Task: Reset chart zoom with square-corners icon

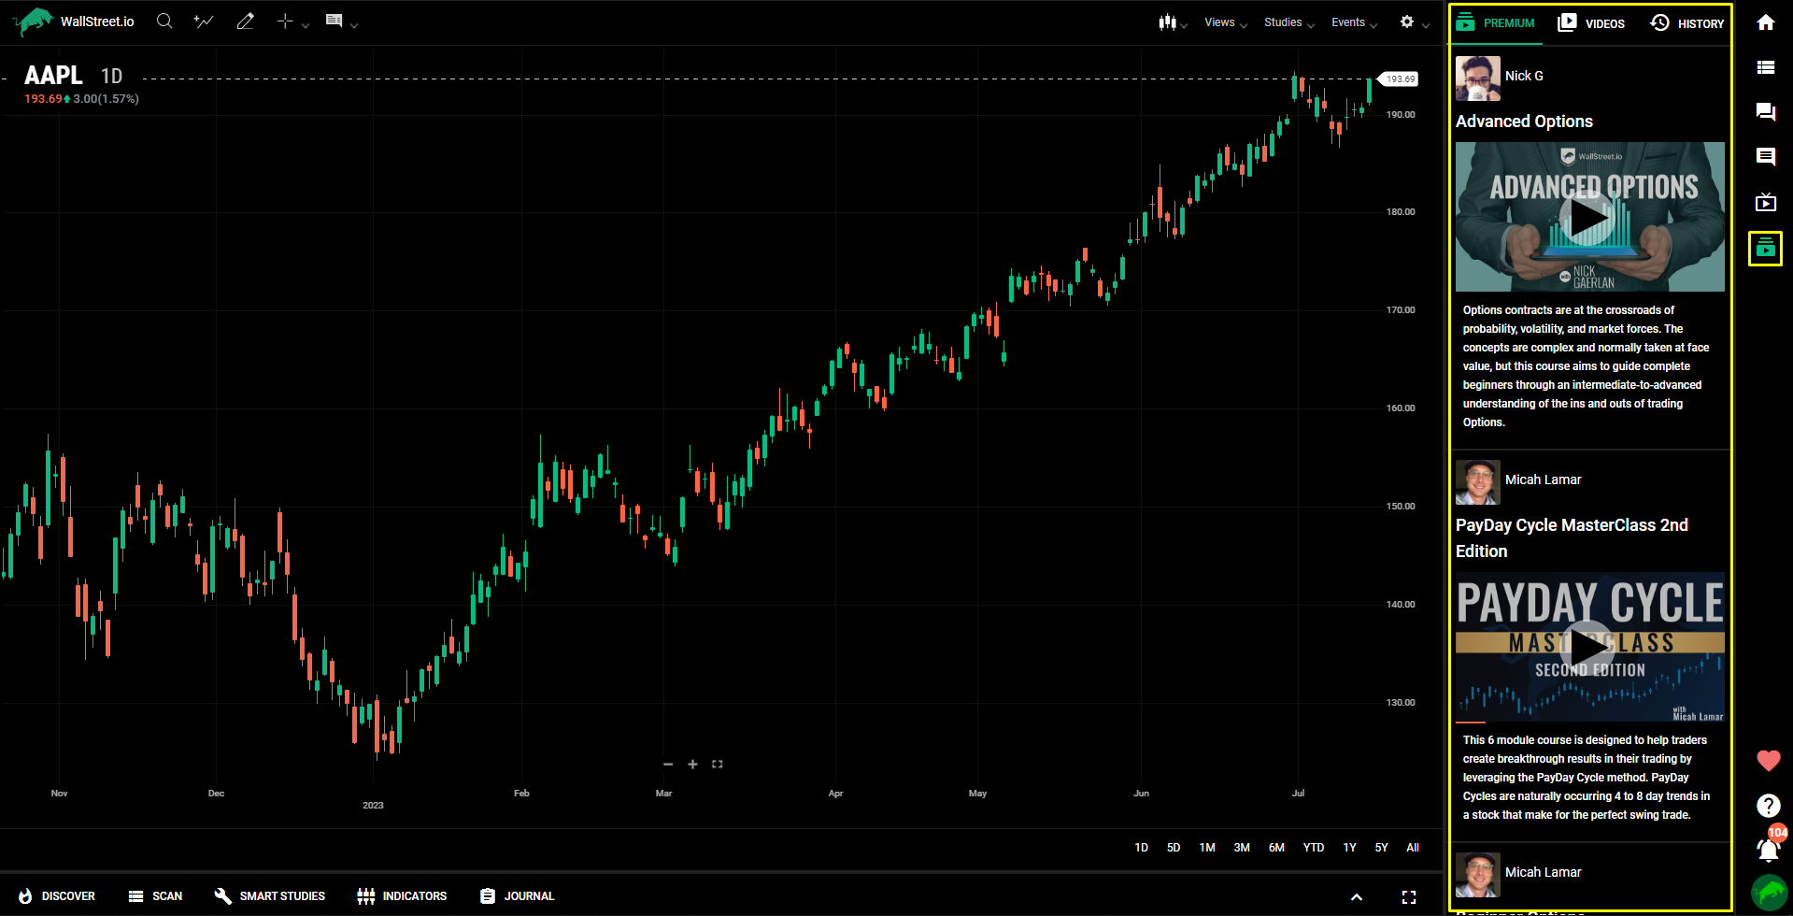Action: point(718,765)
